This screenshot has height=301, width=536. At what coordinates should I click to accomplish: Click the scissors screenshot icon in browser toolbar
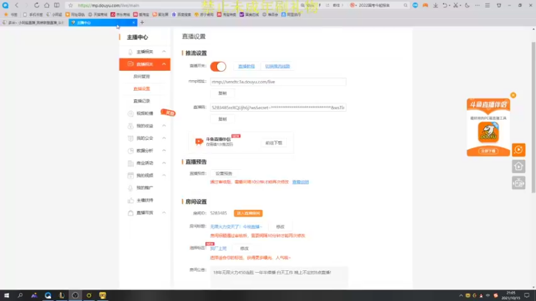pyautogui.click(x=456, y=5)
